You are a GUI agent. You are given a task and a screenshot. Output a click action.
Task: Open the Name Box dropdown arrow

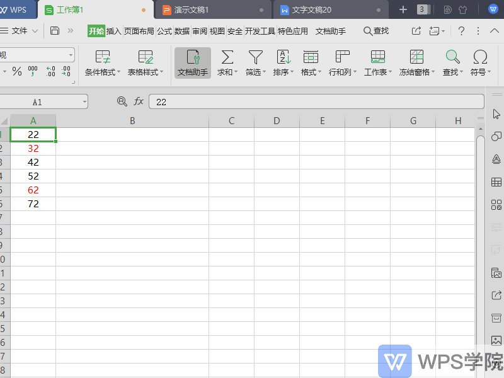[x=84, y=101]
